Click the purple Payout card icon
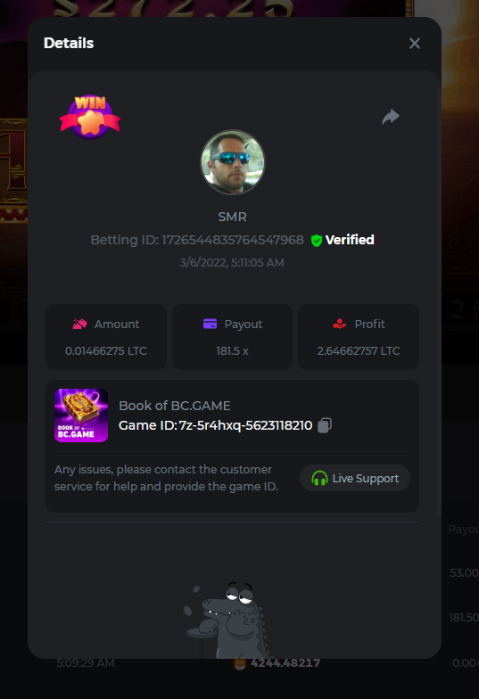Image resolution: width=479 pixels, height=699 pixels. (x=211, y=324)
